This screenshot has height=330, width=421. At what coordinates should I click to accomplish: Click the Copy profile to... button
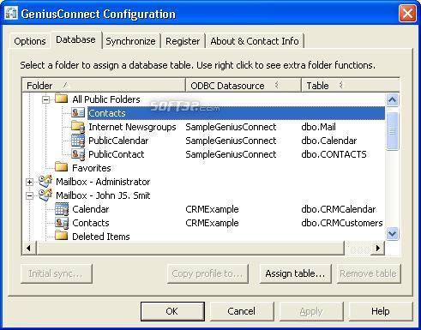[x=207, y=273]
